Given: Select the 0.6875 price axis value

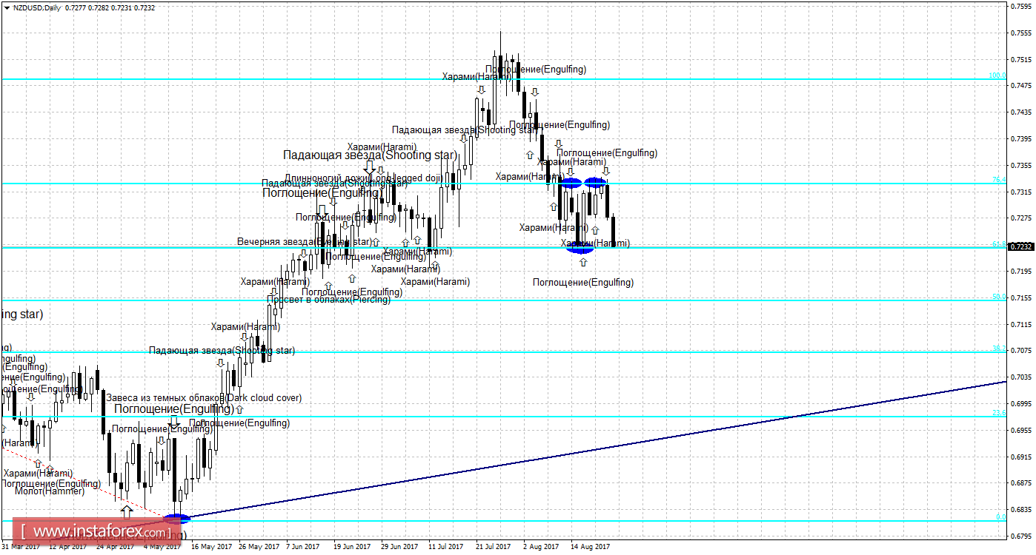Looking at the screenshot, I should click(x=1020, y=483).
